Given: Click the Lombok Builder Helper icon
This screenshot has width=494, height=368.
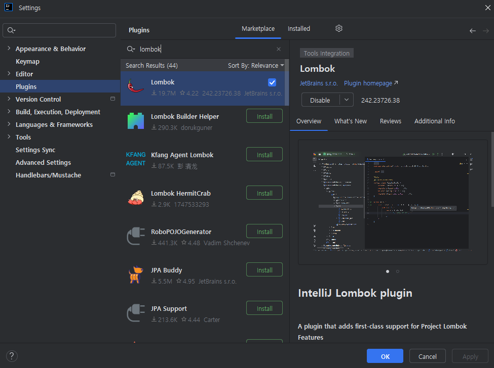Looking at the screenshot, I should [136, 121].
